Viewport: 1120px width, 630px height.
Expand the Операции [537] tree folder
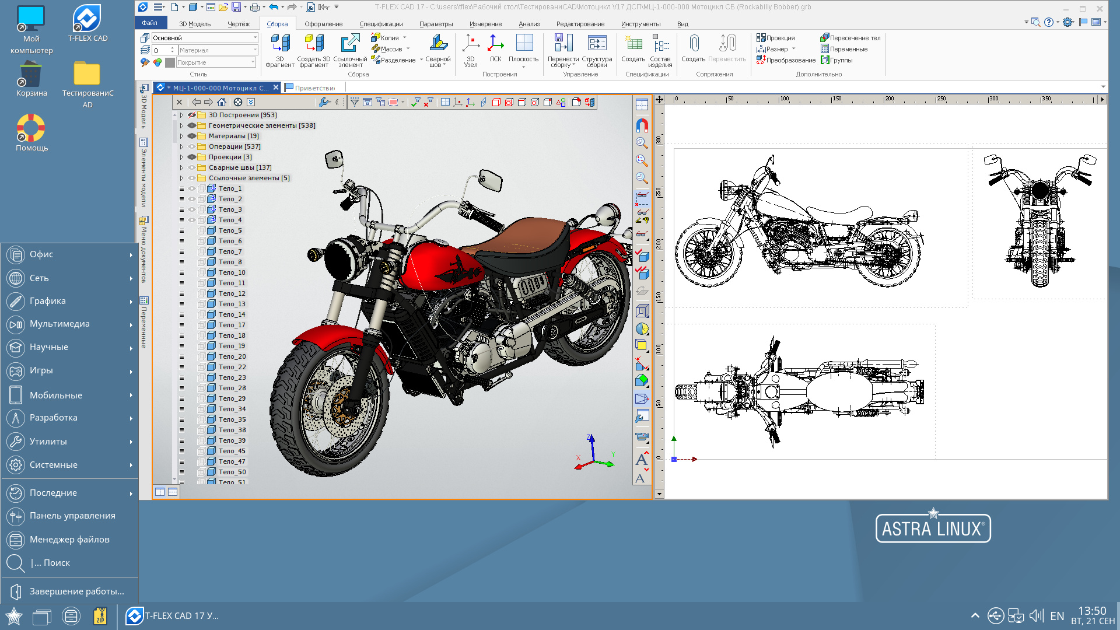181,146
